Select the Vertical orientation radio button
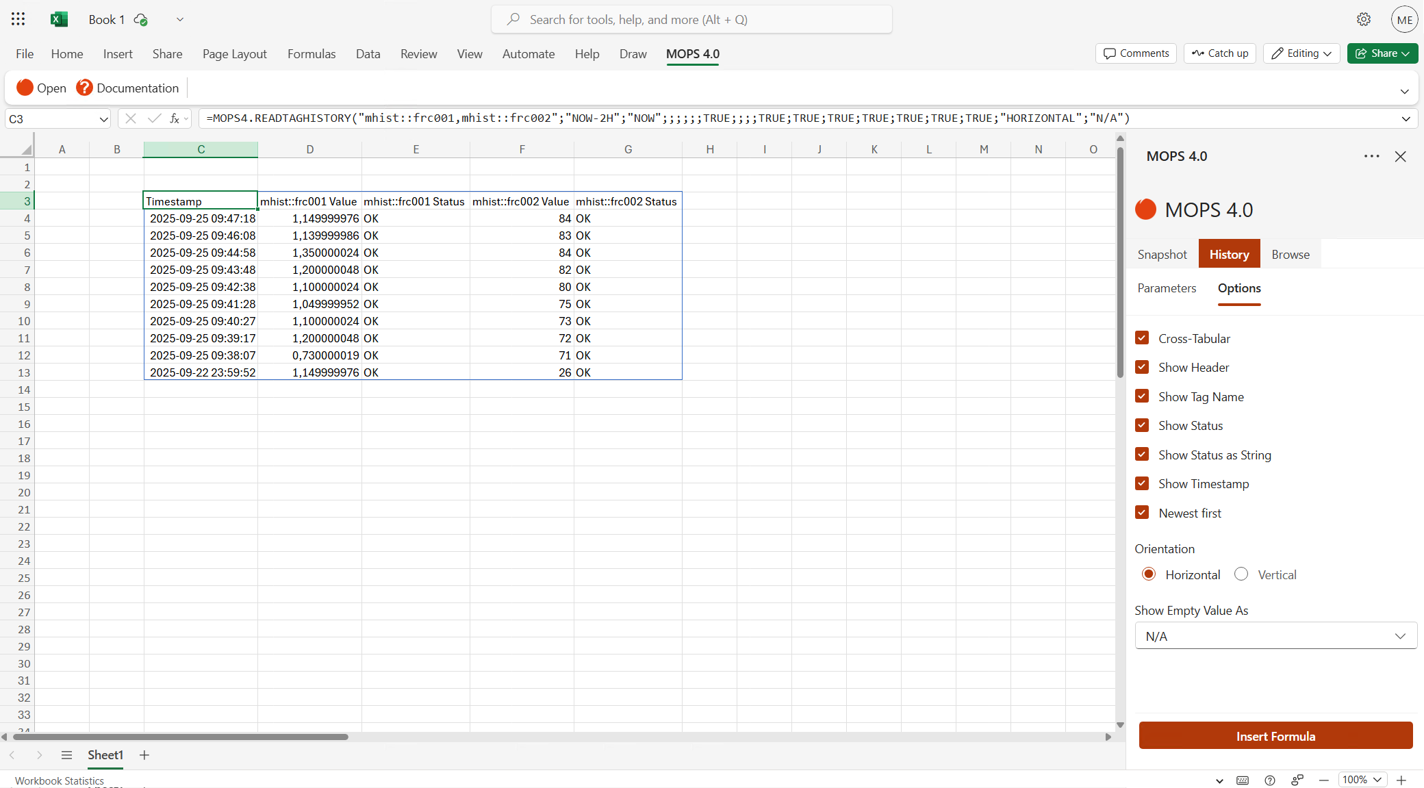The height and width of the screenshot is (788, 1424). click(x=1241, y=574)
